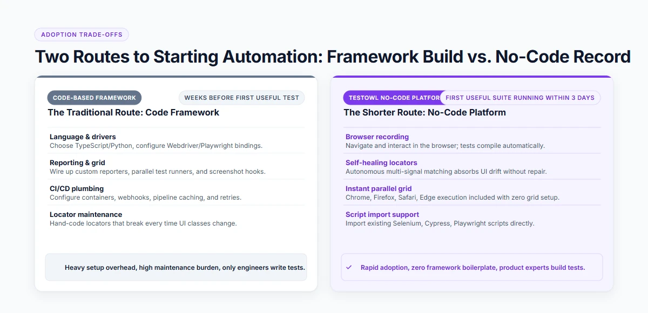Image resolution: width=648 pixels, height=313 pixels.
Task: Select the 'CI/CD plumbing' row heading
Action: pyautogui.click(x=77, y=188)
